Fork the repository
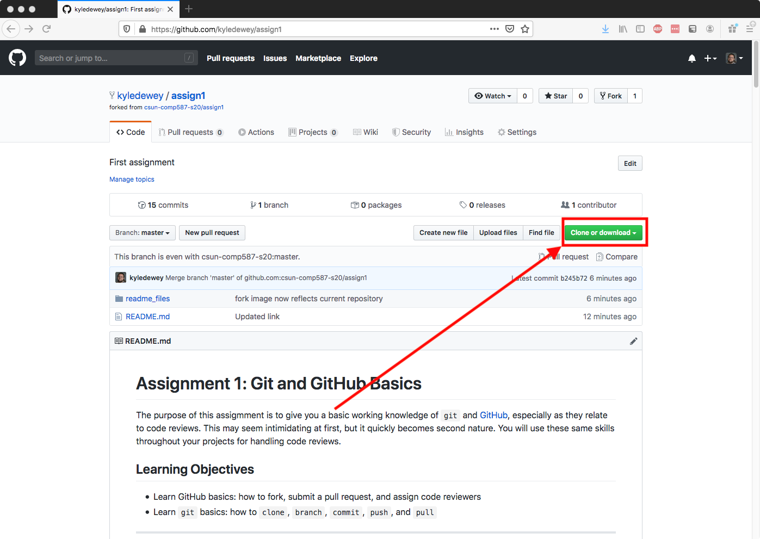The width and height of the screenshot is (760, 539). tap(610, 96)
